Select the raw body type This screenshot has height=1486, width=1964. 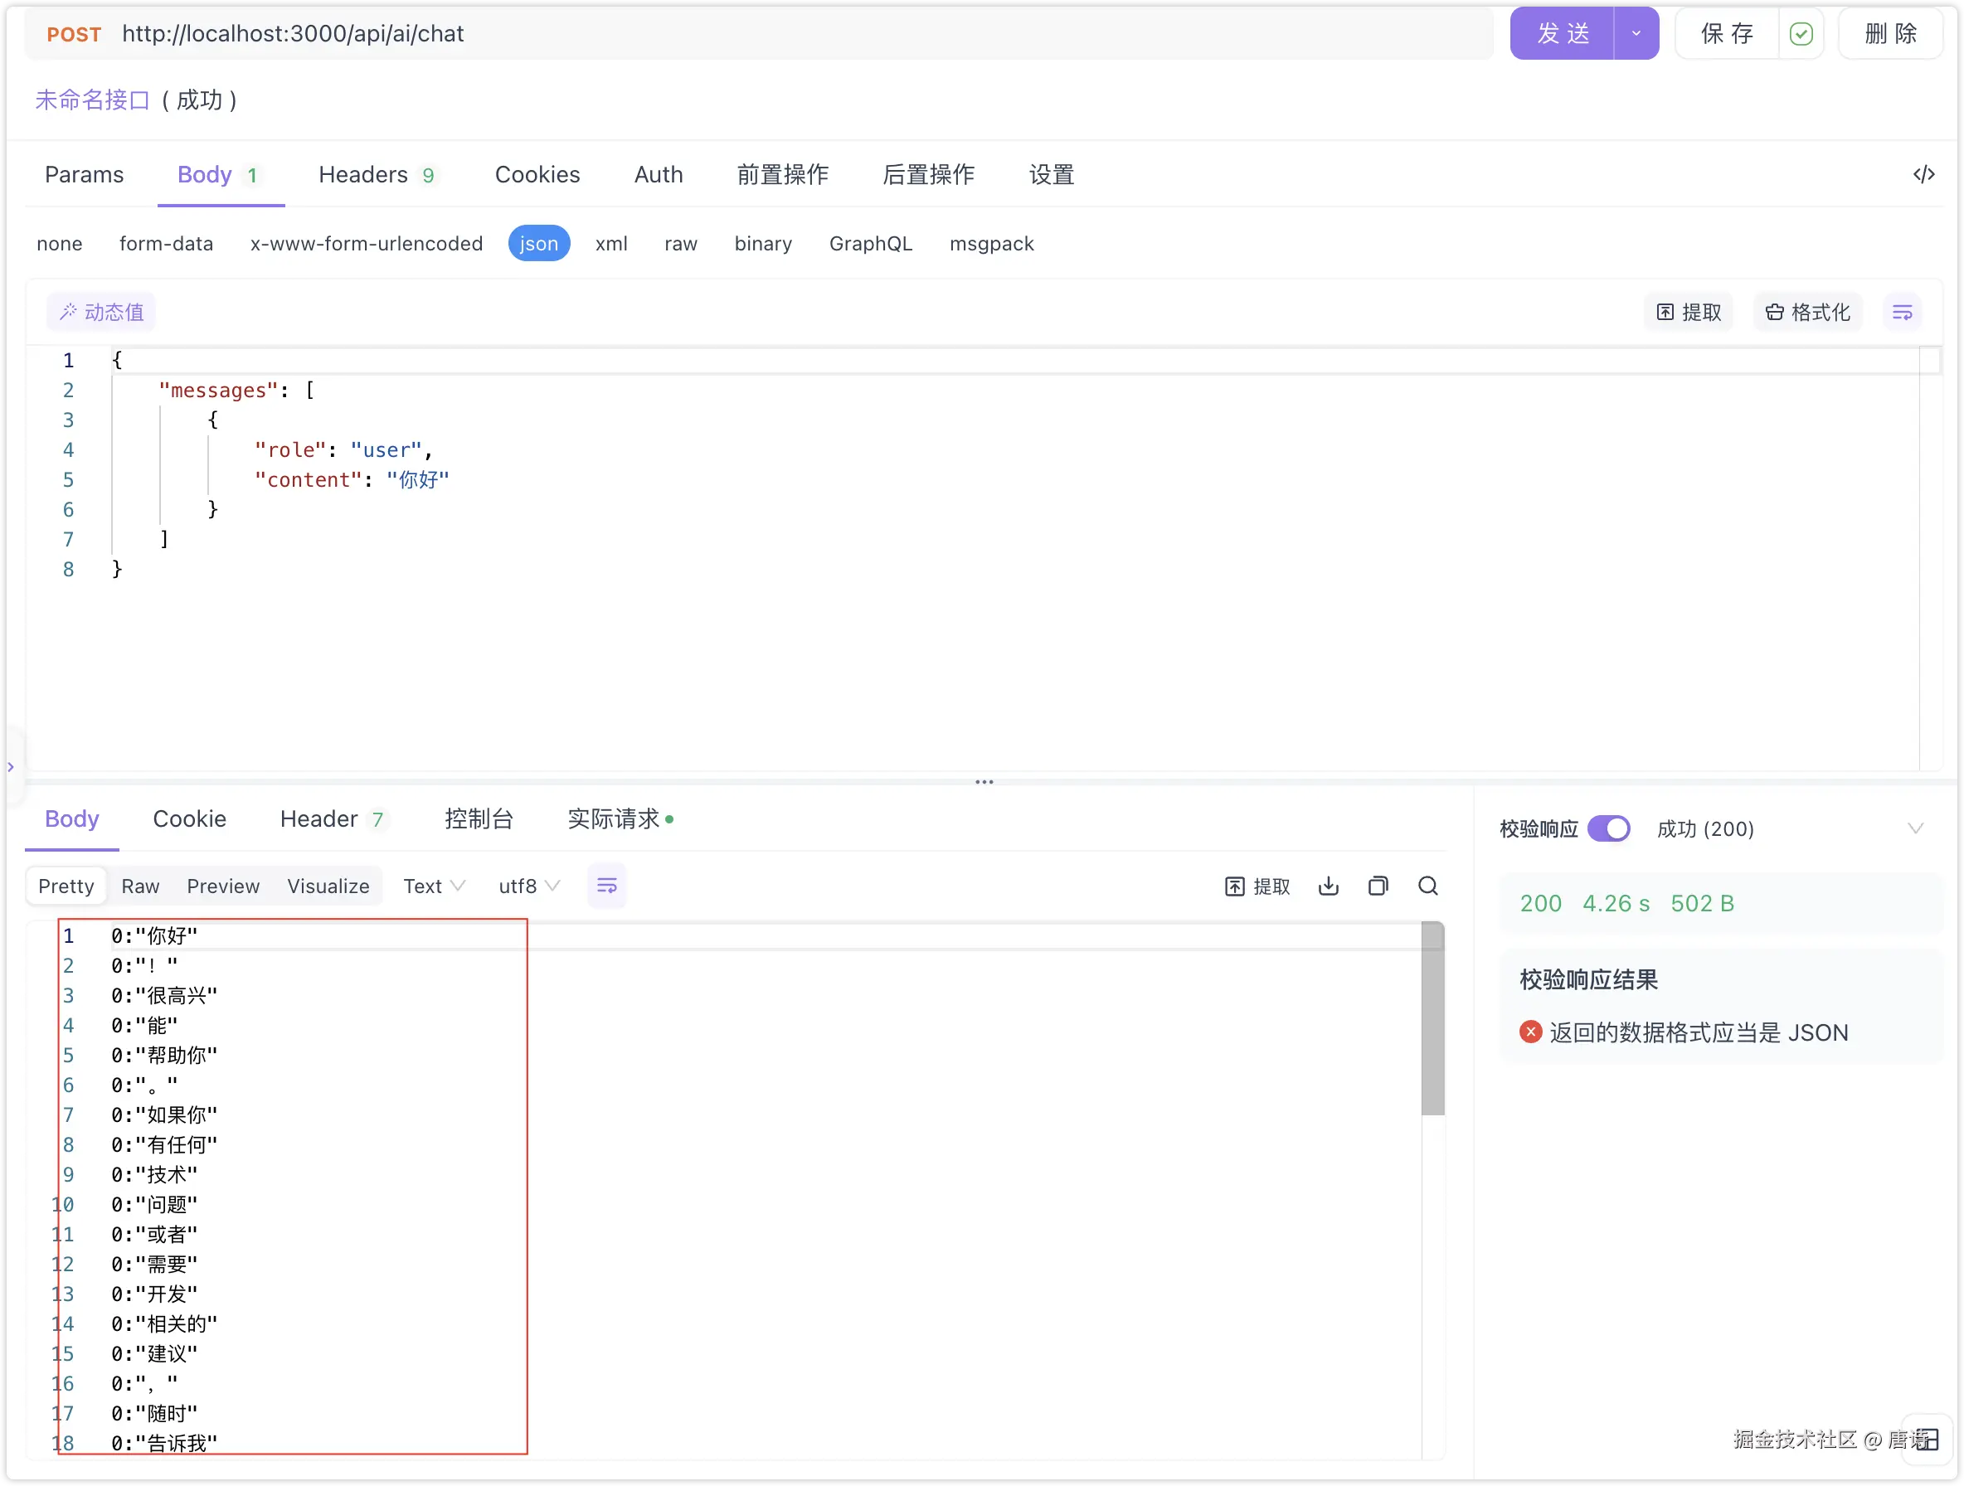coord(680,243)
